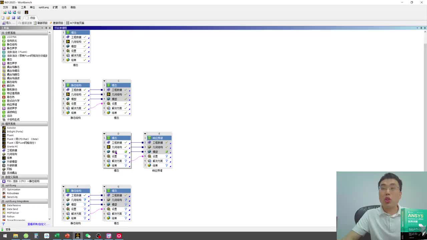This screenshot has height=240, width=427.
Task: Click project schematic vertical scrollbar
Action: tap(425, 128)
